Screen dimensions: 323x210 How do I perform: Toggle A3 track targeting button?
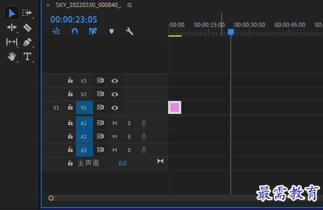(x=84, y=150)
